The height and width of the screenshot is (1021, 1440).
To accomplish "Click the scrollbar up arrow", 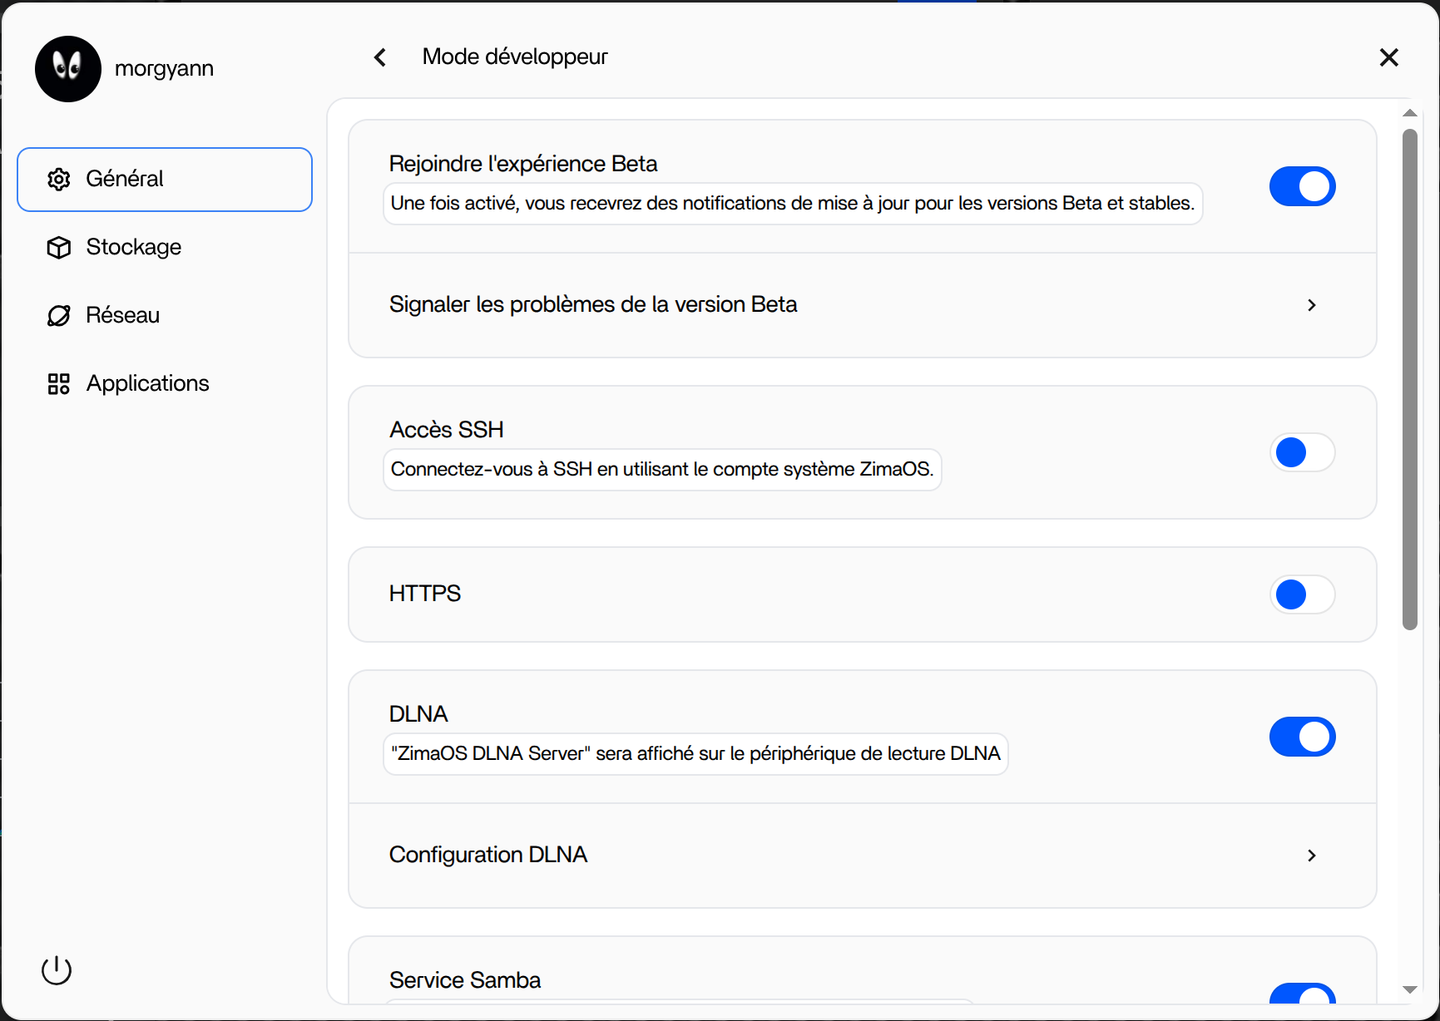I will [1409, 113].
